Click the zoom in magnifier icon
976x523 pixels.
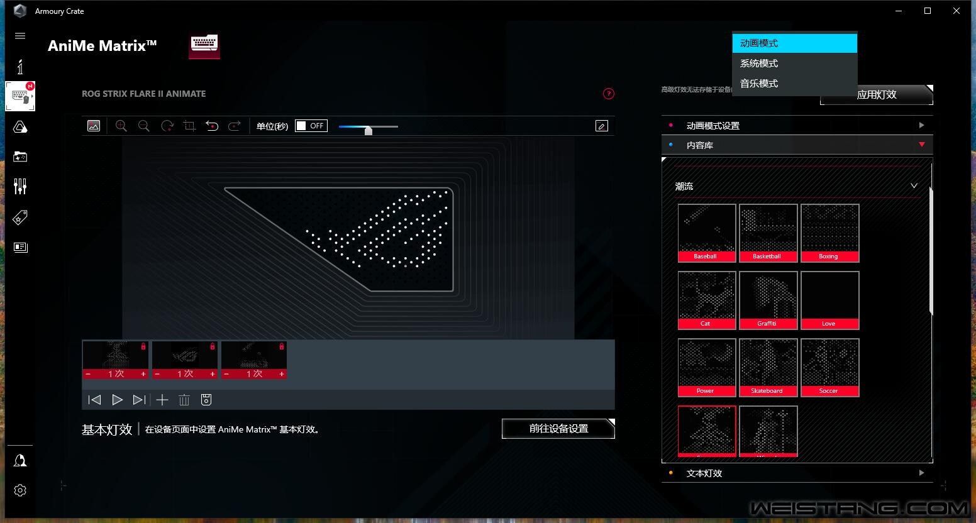click(x=121, y=126)
